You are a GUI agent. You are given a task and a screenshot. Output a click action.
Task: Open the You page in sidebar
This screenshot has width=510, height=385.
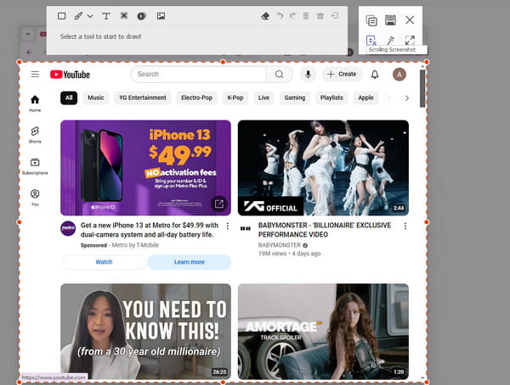click(35, 198)
